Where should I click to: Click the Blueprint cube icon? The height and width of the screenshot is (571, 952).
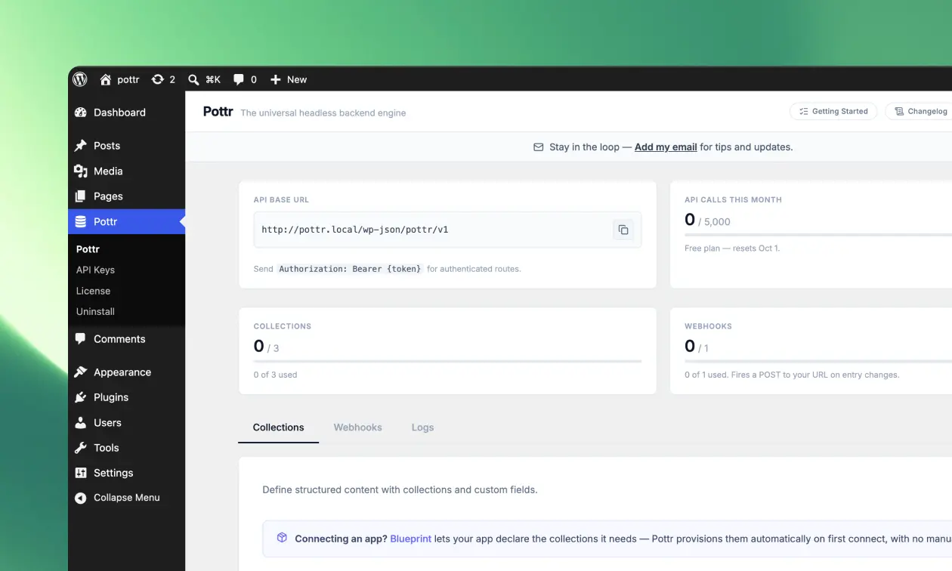pos(282,538)
